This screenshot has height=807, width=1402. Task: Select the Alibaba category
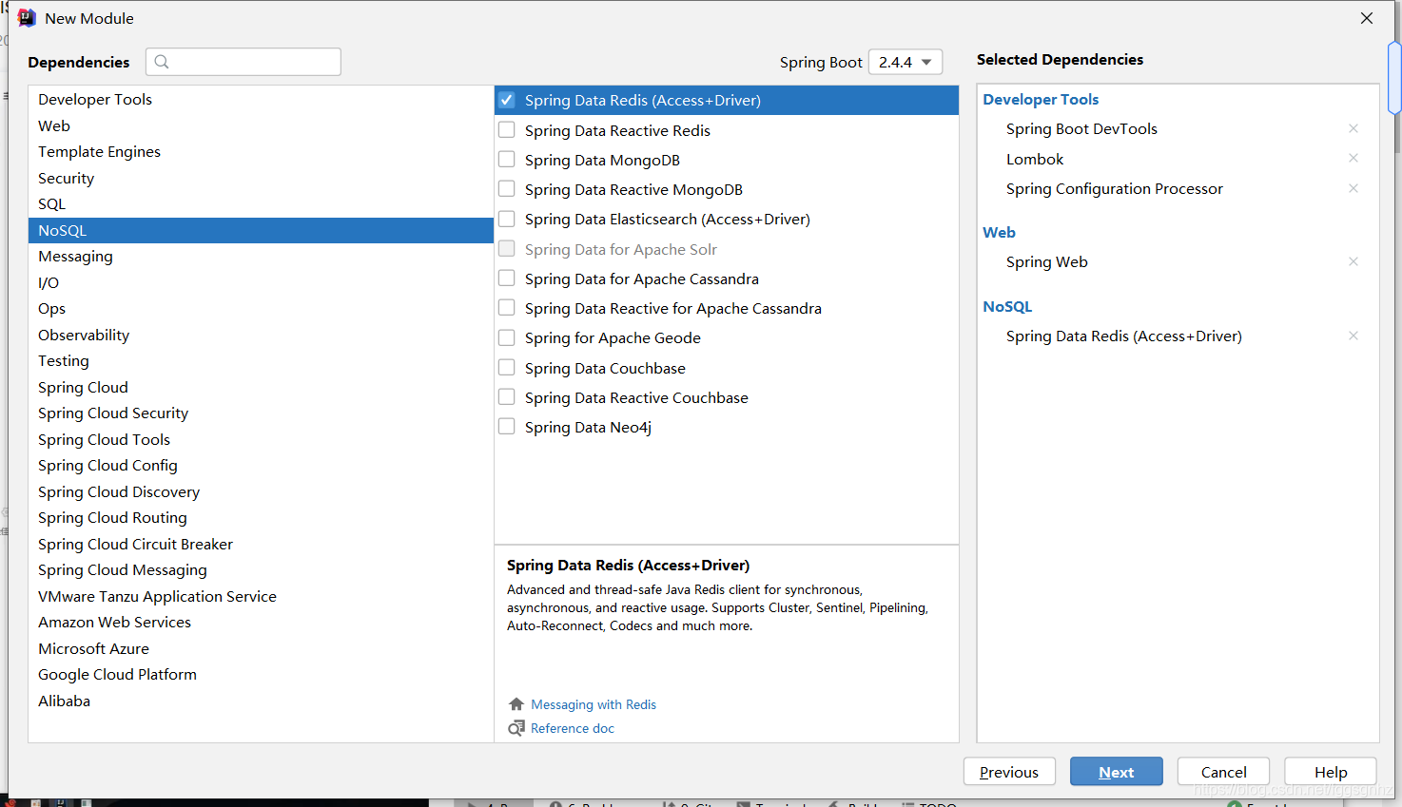261,701
